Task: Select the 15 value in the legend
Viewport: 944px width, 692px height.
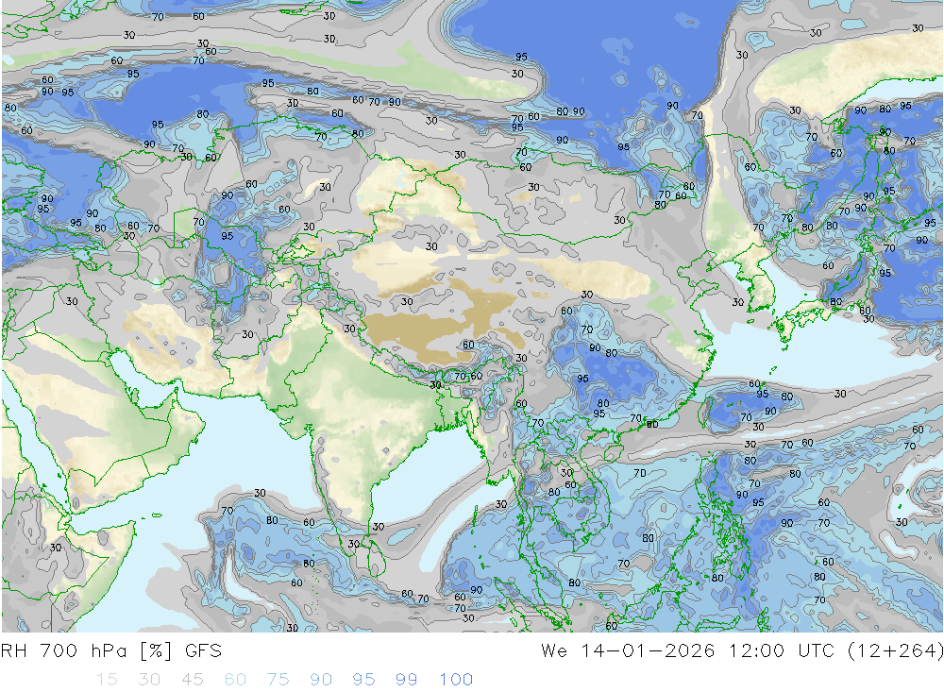Action: pos(108,680)
